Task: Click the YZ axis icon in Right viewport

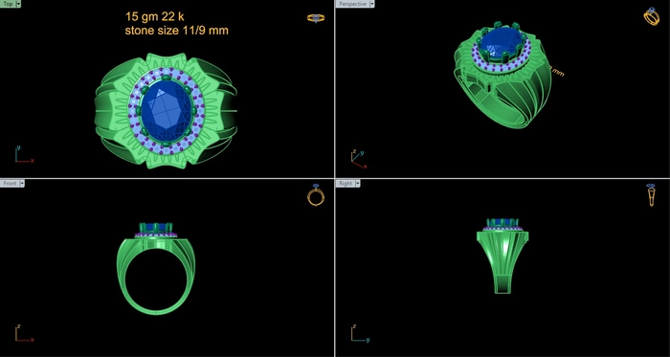Action: pos(360,333)
